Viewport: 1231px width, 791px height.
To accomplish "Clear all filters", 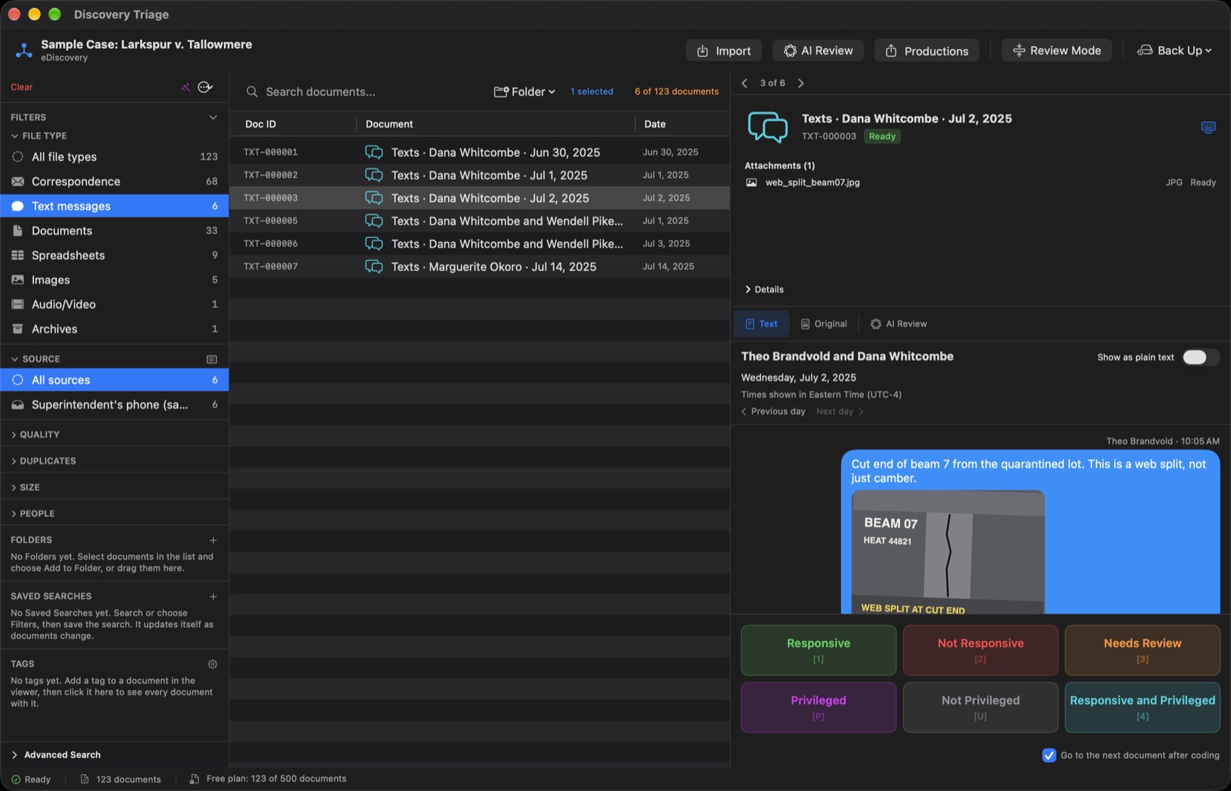I will coord(22,87).
